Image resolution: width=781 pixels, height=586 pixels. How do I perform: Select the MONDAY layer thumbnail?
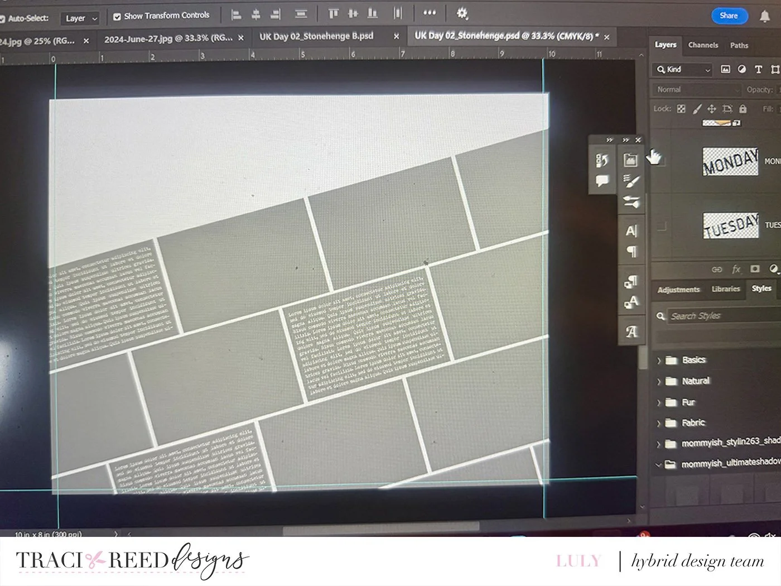tap(730, 161)
